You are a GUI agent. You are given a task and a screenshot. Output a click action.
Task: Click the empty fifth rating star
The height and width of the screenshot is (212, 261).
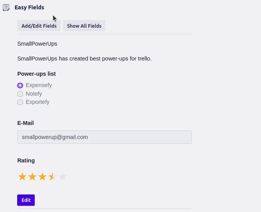coord(62,177)
